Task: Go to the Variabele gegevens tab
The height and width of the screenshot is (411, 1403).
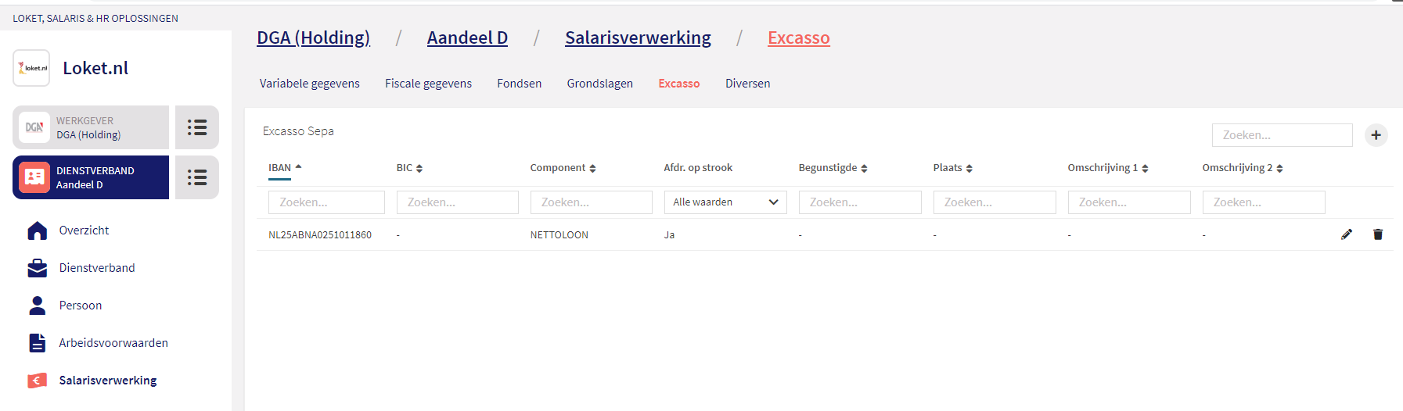Action: (309, 84)
